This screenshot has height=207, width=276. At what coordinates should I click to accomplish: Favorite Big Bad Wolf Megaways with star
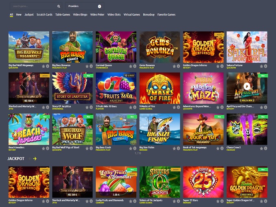click(43, 66)
